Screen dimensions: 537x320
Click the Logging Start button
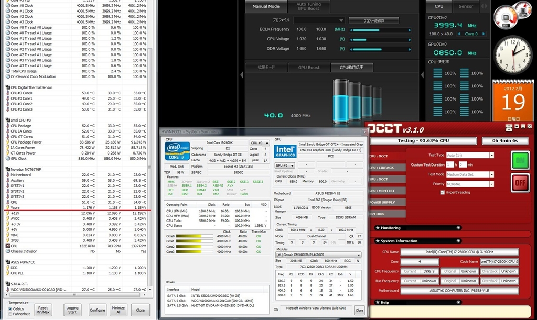72,310
